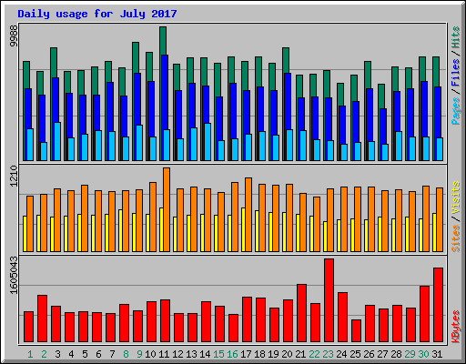
Task: Click day label 2 on axis
Action: 44,354
